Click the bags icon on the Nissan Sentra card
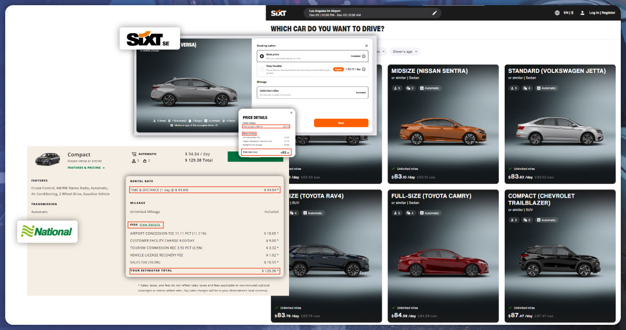 pyautogui.click(x=409, y=88)
